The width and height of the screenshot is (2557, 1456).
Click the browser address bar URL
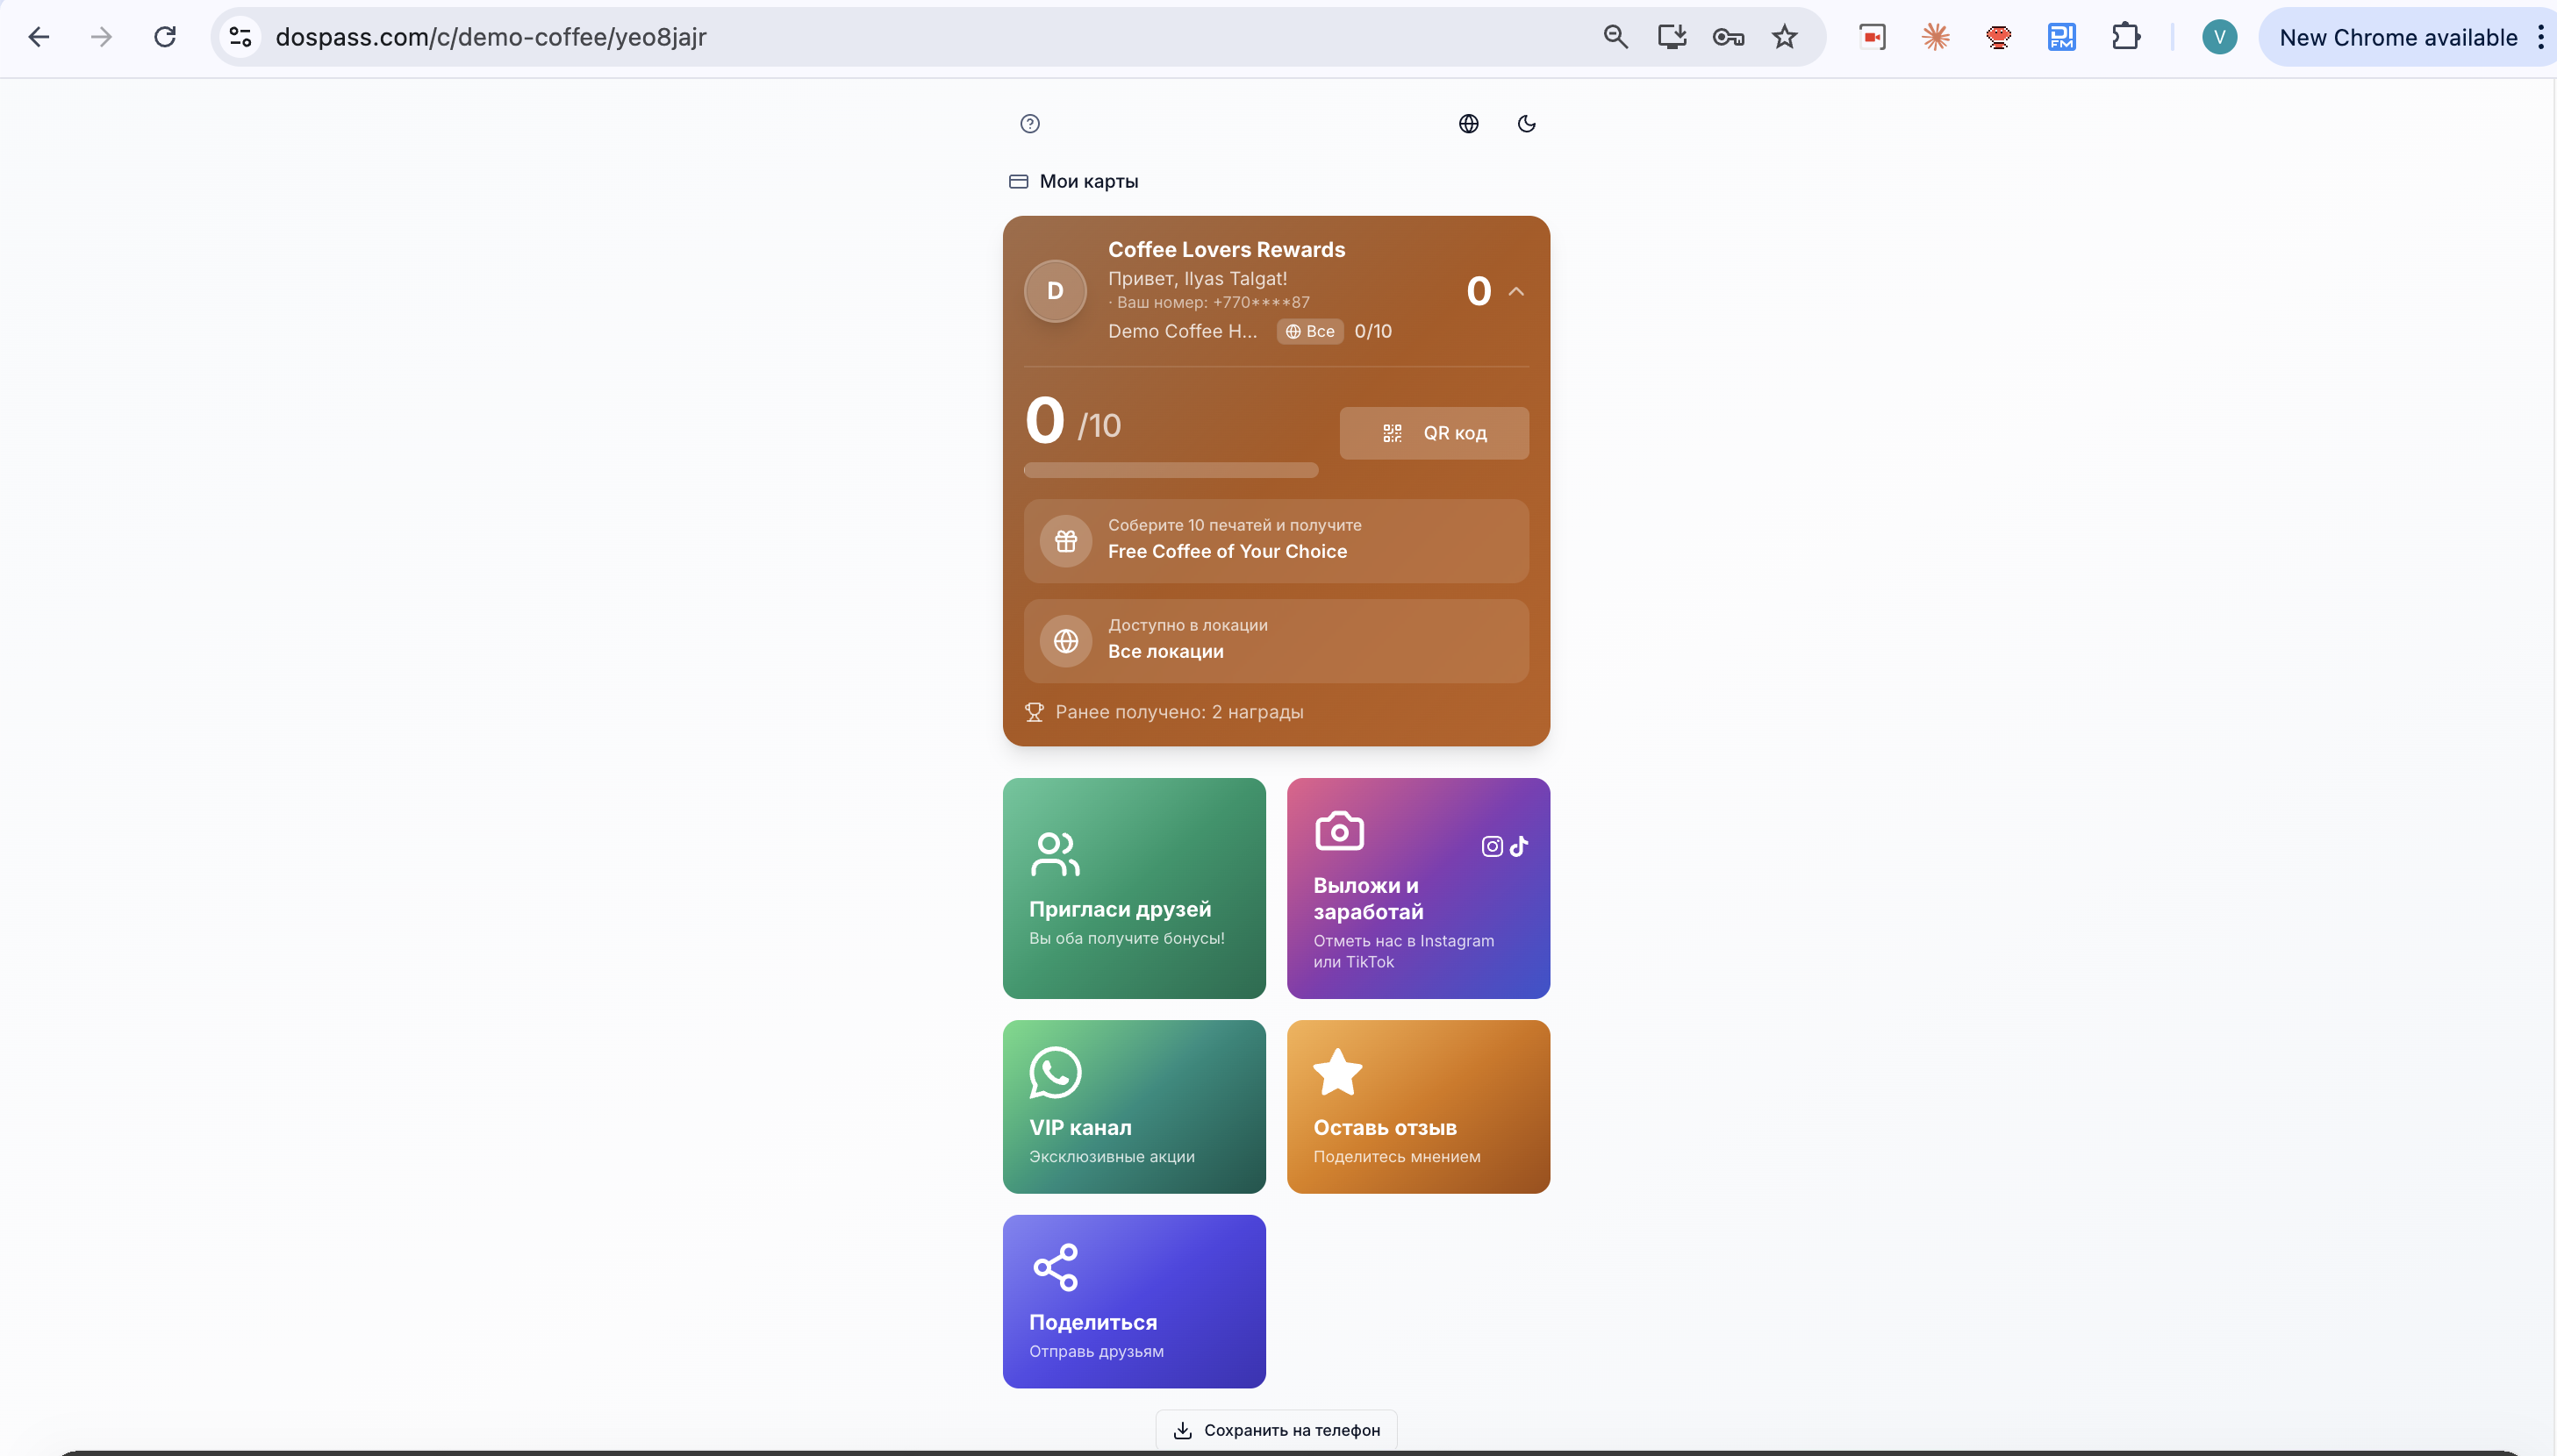pos(491,37)
